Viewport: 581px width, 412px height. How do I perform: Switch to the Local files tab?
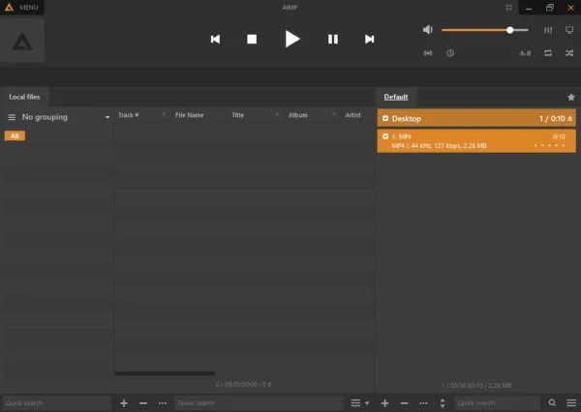click(x=25, y=97)
